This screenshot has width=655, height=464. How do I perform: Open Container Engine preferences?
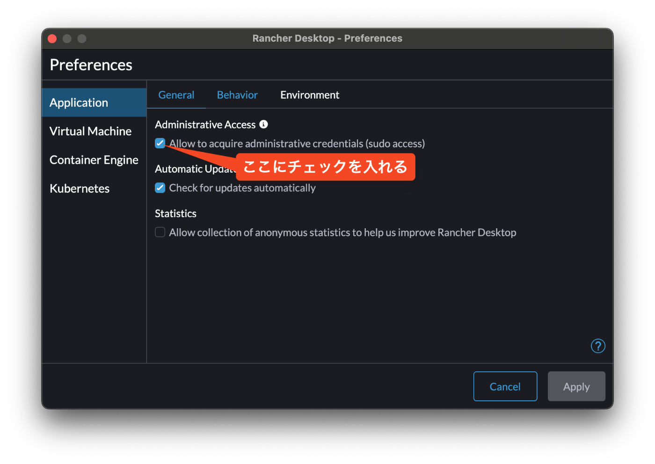point(94,160)
